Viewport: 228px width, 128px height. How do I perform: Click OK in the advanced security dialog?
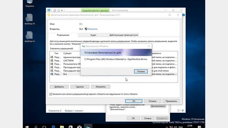click(x=134, y=101)
